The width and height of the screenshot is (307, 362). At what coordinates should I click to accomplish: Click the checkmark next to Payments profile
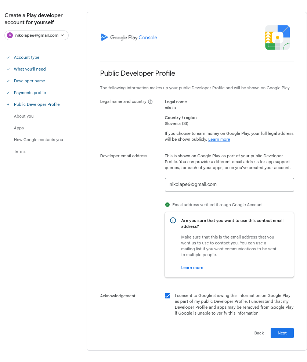click(8, 93)
